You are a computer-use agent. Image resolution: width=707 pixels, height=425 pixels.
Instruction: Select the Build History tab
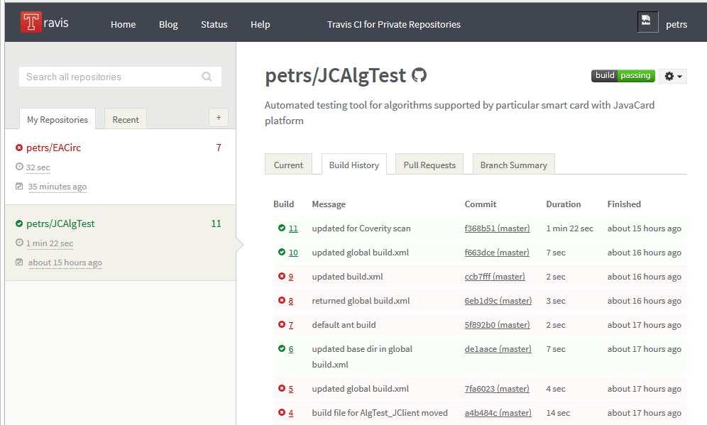tap(354, 165)
